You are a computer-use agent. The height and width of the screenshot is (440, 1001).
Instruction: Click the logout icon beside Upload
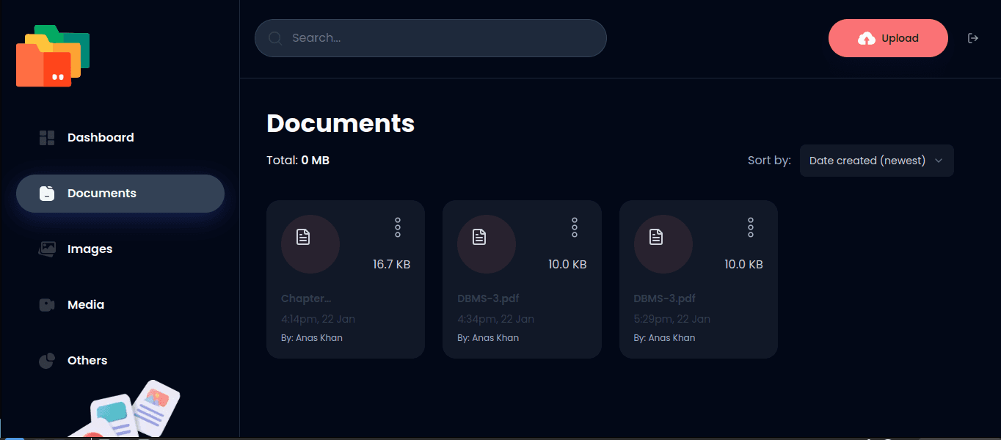(x=973, y=38)
